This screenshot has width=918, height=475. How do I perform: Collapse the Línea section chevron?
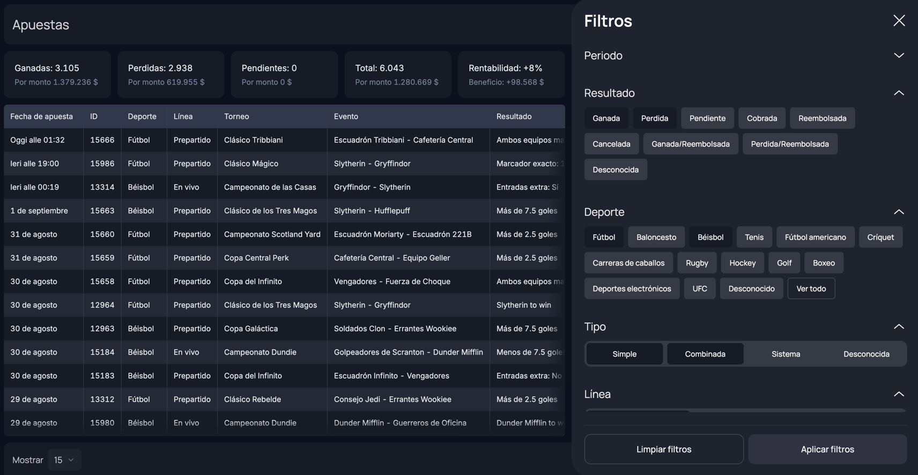[x=899, y=395]
